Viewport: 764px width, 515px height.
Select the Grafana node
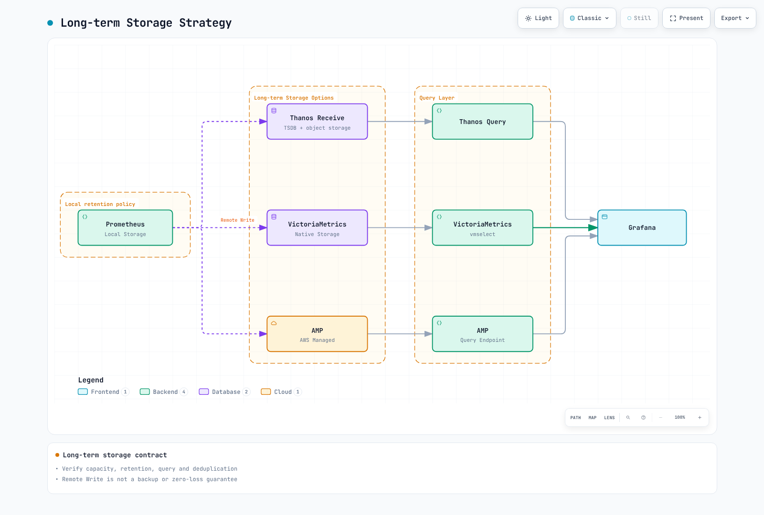point(642,228)
